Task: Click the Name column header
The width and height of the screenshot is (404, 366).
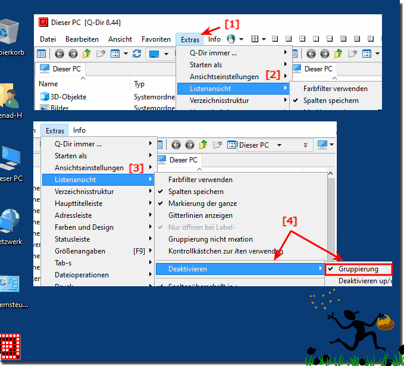Action: (48, 84)
